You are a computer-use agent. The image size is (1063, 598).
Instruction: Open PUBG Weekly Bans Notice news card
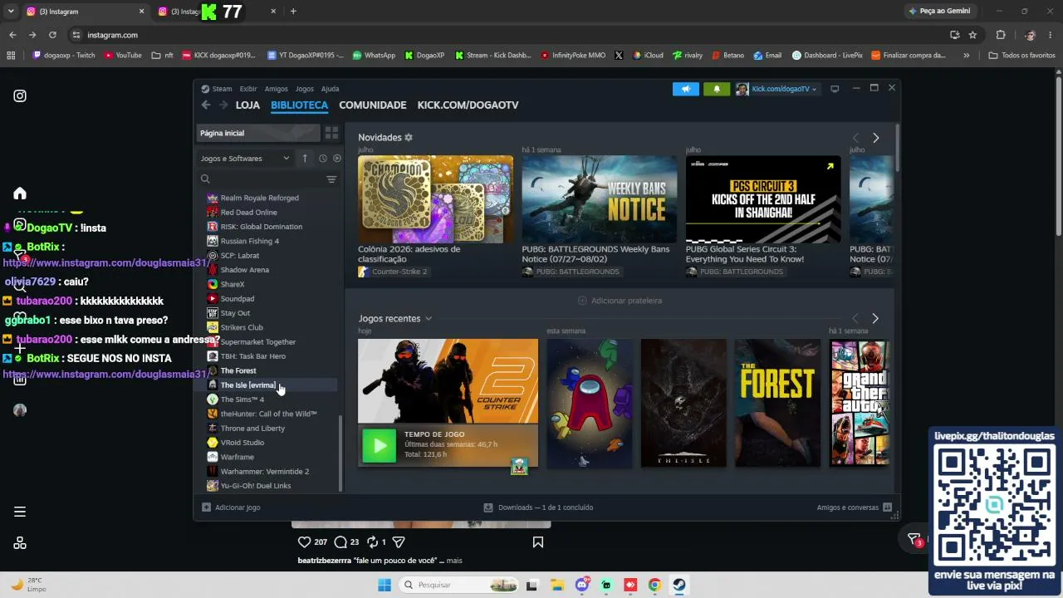600,215
